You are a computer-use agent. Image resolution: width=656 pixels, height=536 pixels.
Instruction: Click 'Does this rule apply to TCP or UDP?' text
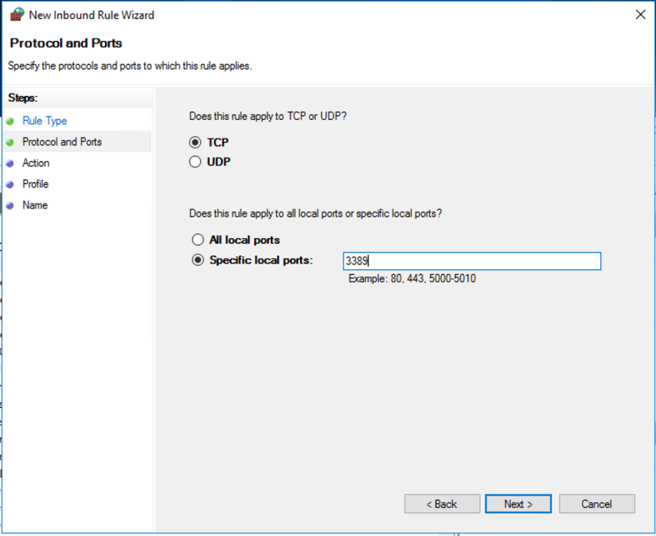[268, 116]
